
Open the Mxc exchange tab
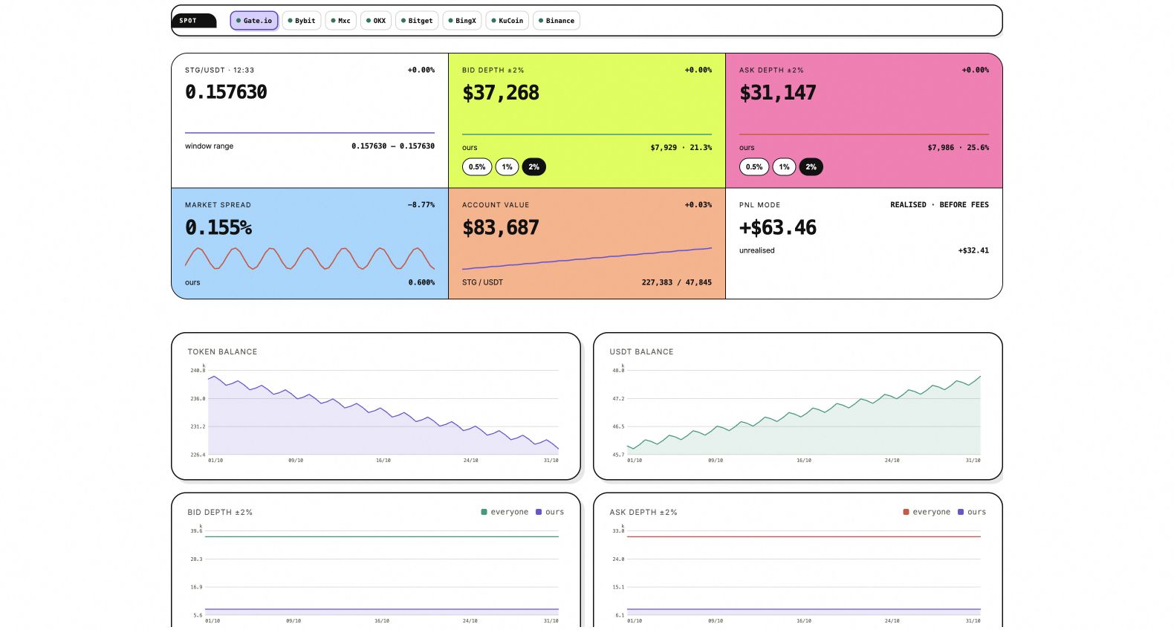click(341, 21)
